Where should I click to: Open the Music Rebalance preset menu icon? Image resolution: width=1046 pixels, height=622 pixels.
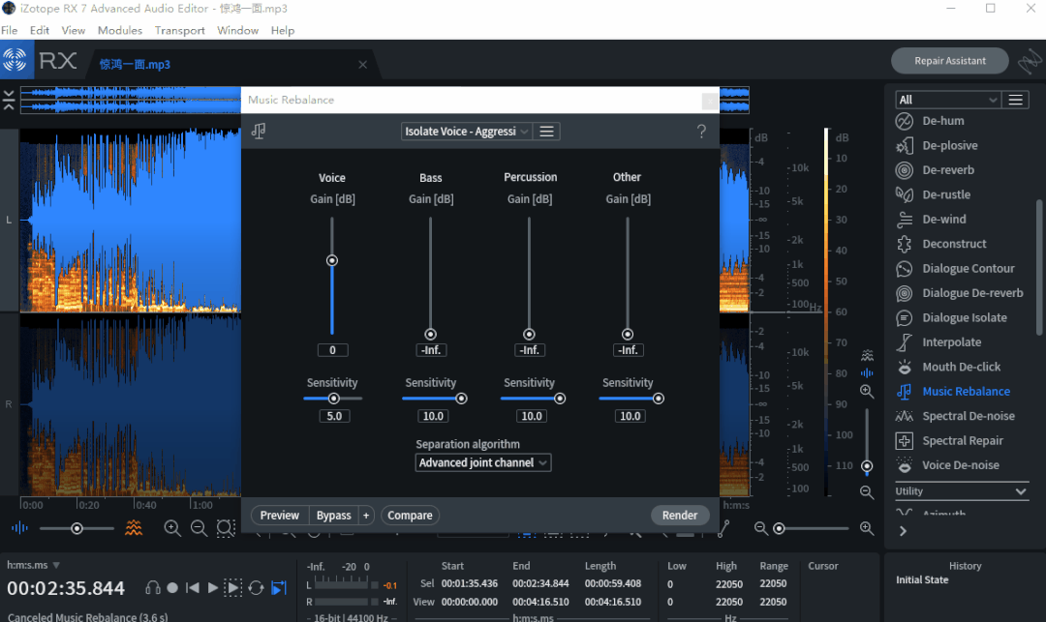tap(546, 132)
